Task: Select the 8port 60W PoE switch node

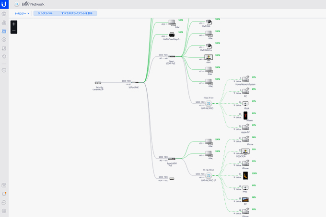Action: (x=172, y=159)
